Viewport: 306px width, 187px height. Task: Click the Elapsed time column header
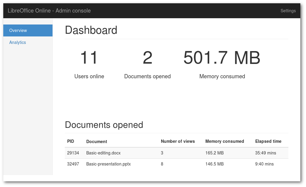268,141
